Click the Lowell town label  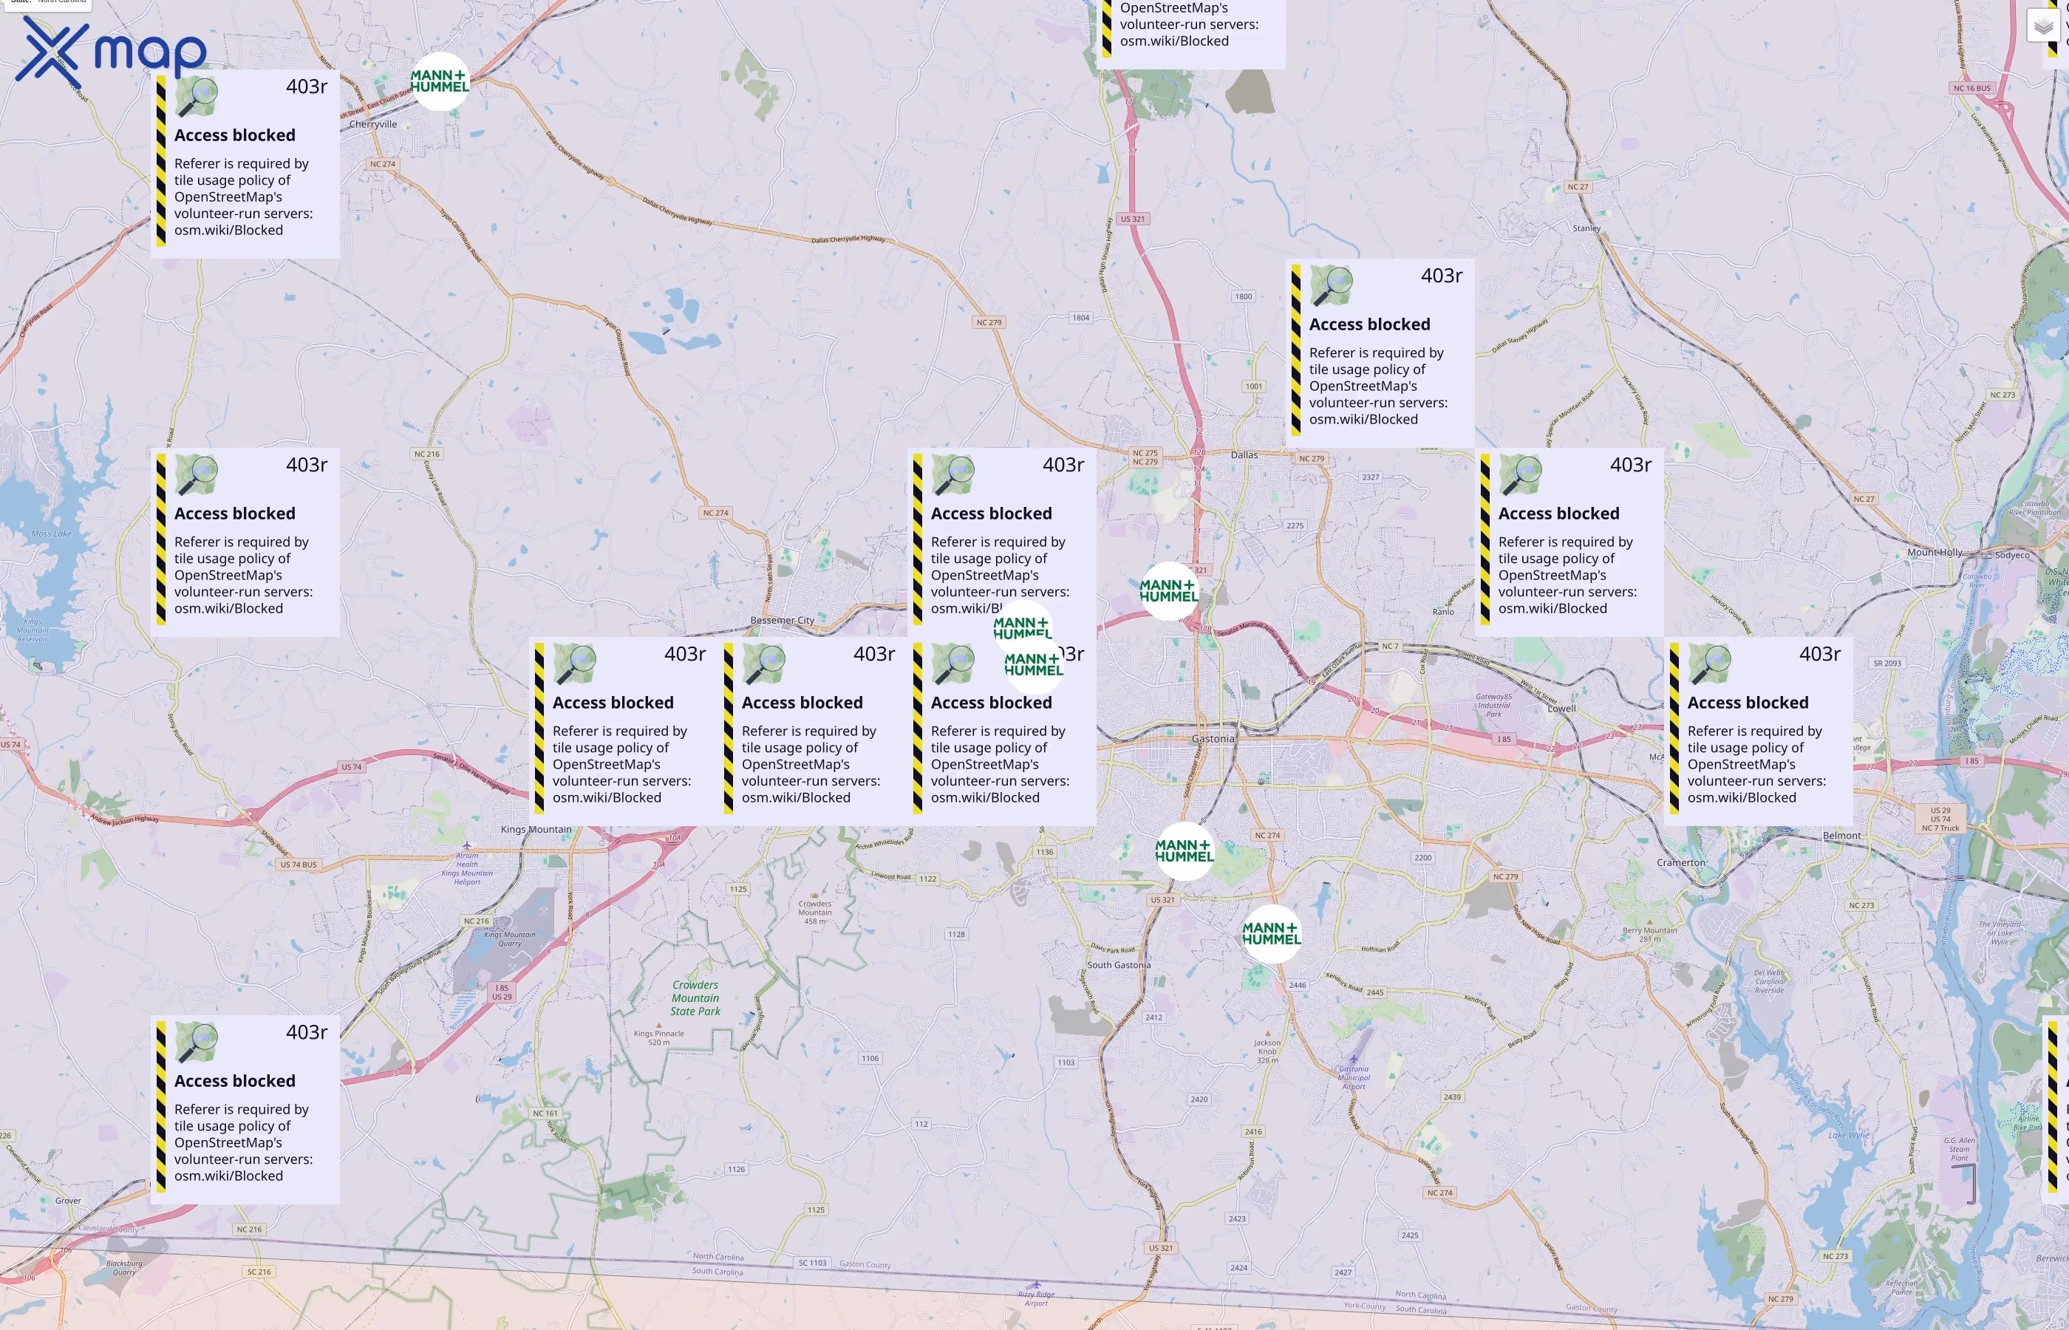tap(1561, 708)
